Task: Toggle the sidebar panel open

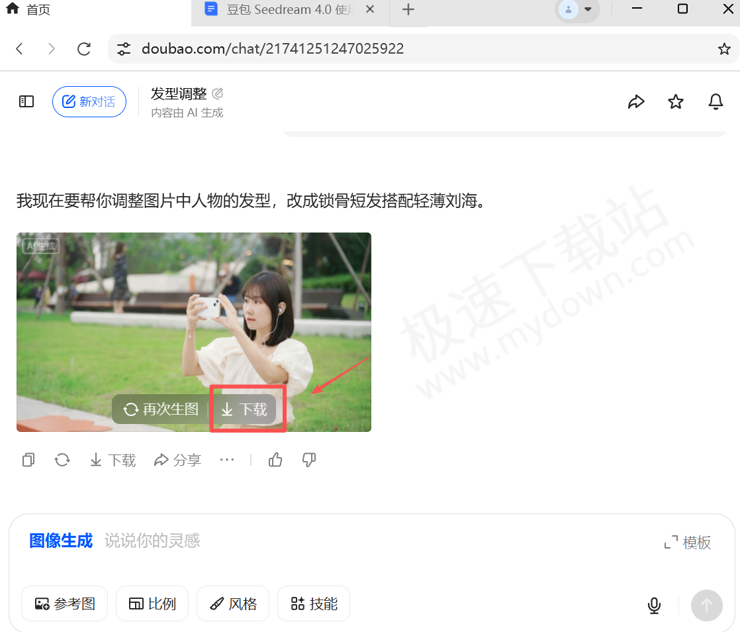Action: [x=26, y=101]
